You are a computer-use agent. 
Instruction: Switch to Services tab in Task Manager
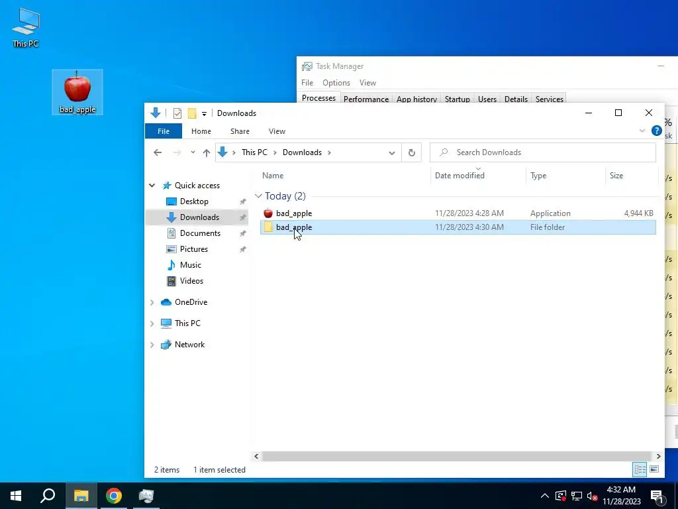click(x=549, y=99)
